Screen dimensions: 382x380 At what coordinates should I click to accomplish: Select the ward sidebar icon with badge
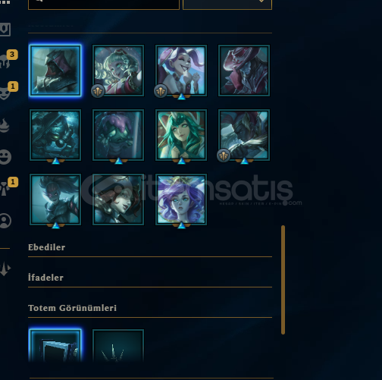click(5, 189)
